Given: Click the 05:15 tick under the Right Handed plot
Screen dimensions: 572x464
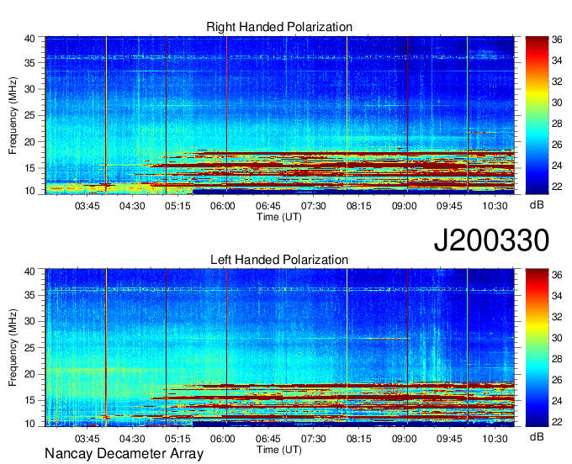Looking at the screenshot, I should pos(177,206).
